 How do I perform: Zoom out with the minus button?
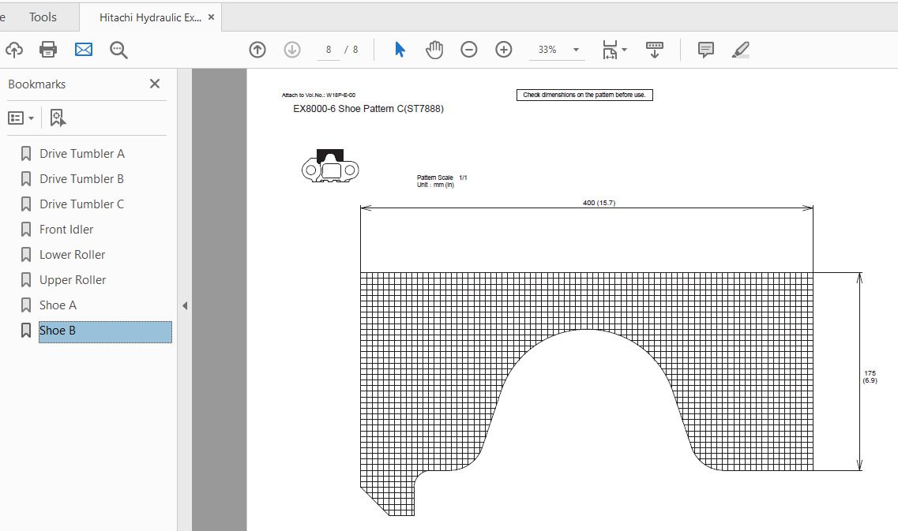click(x=469, y=50)
